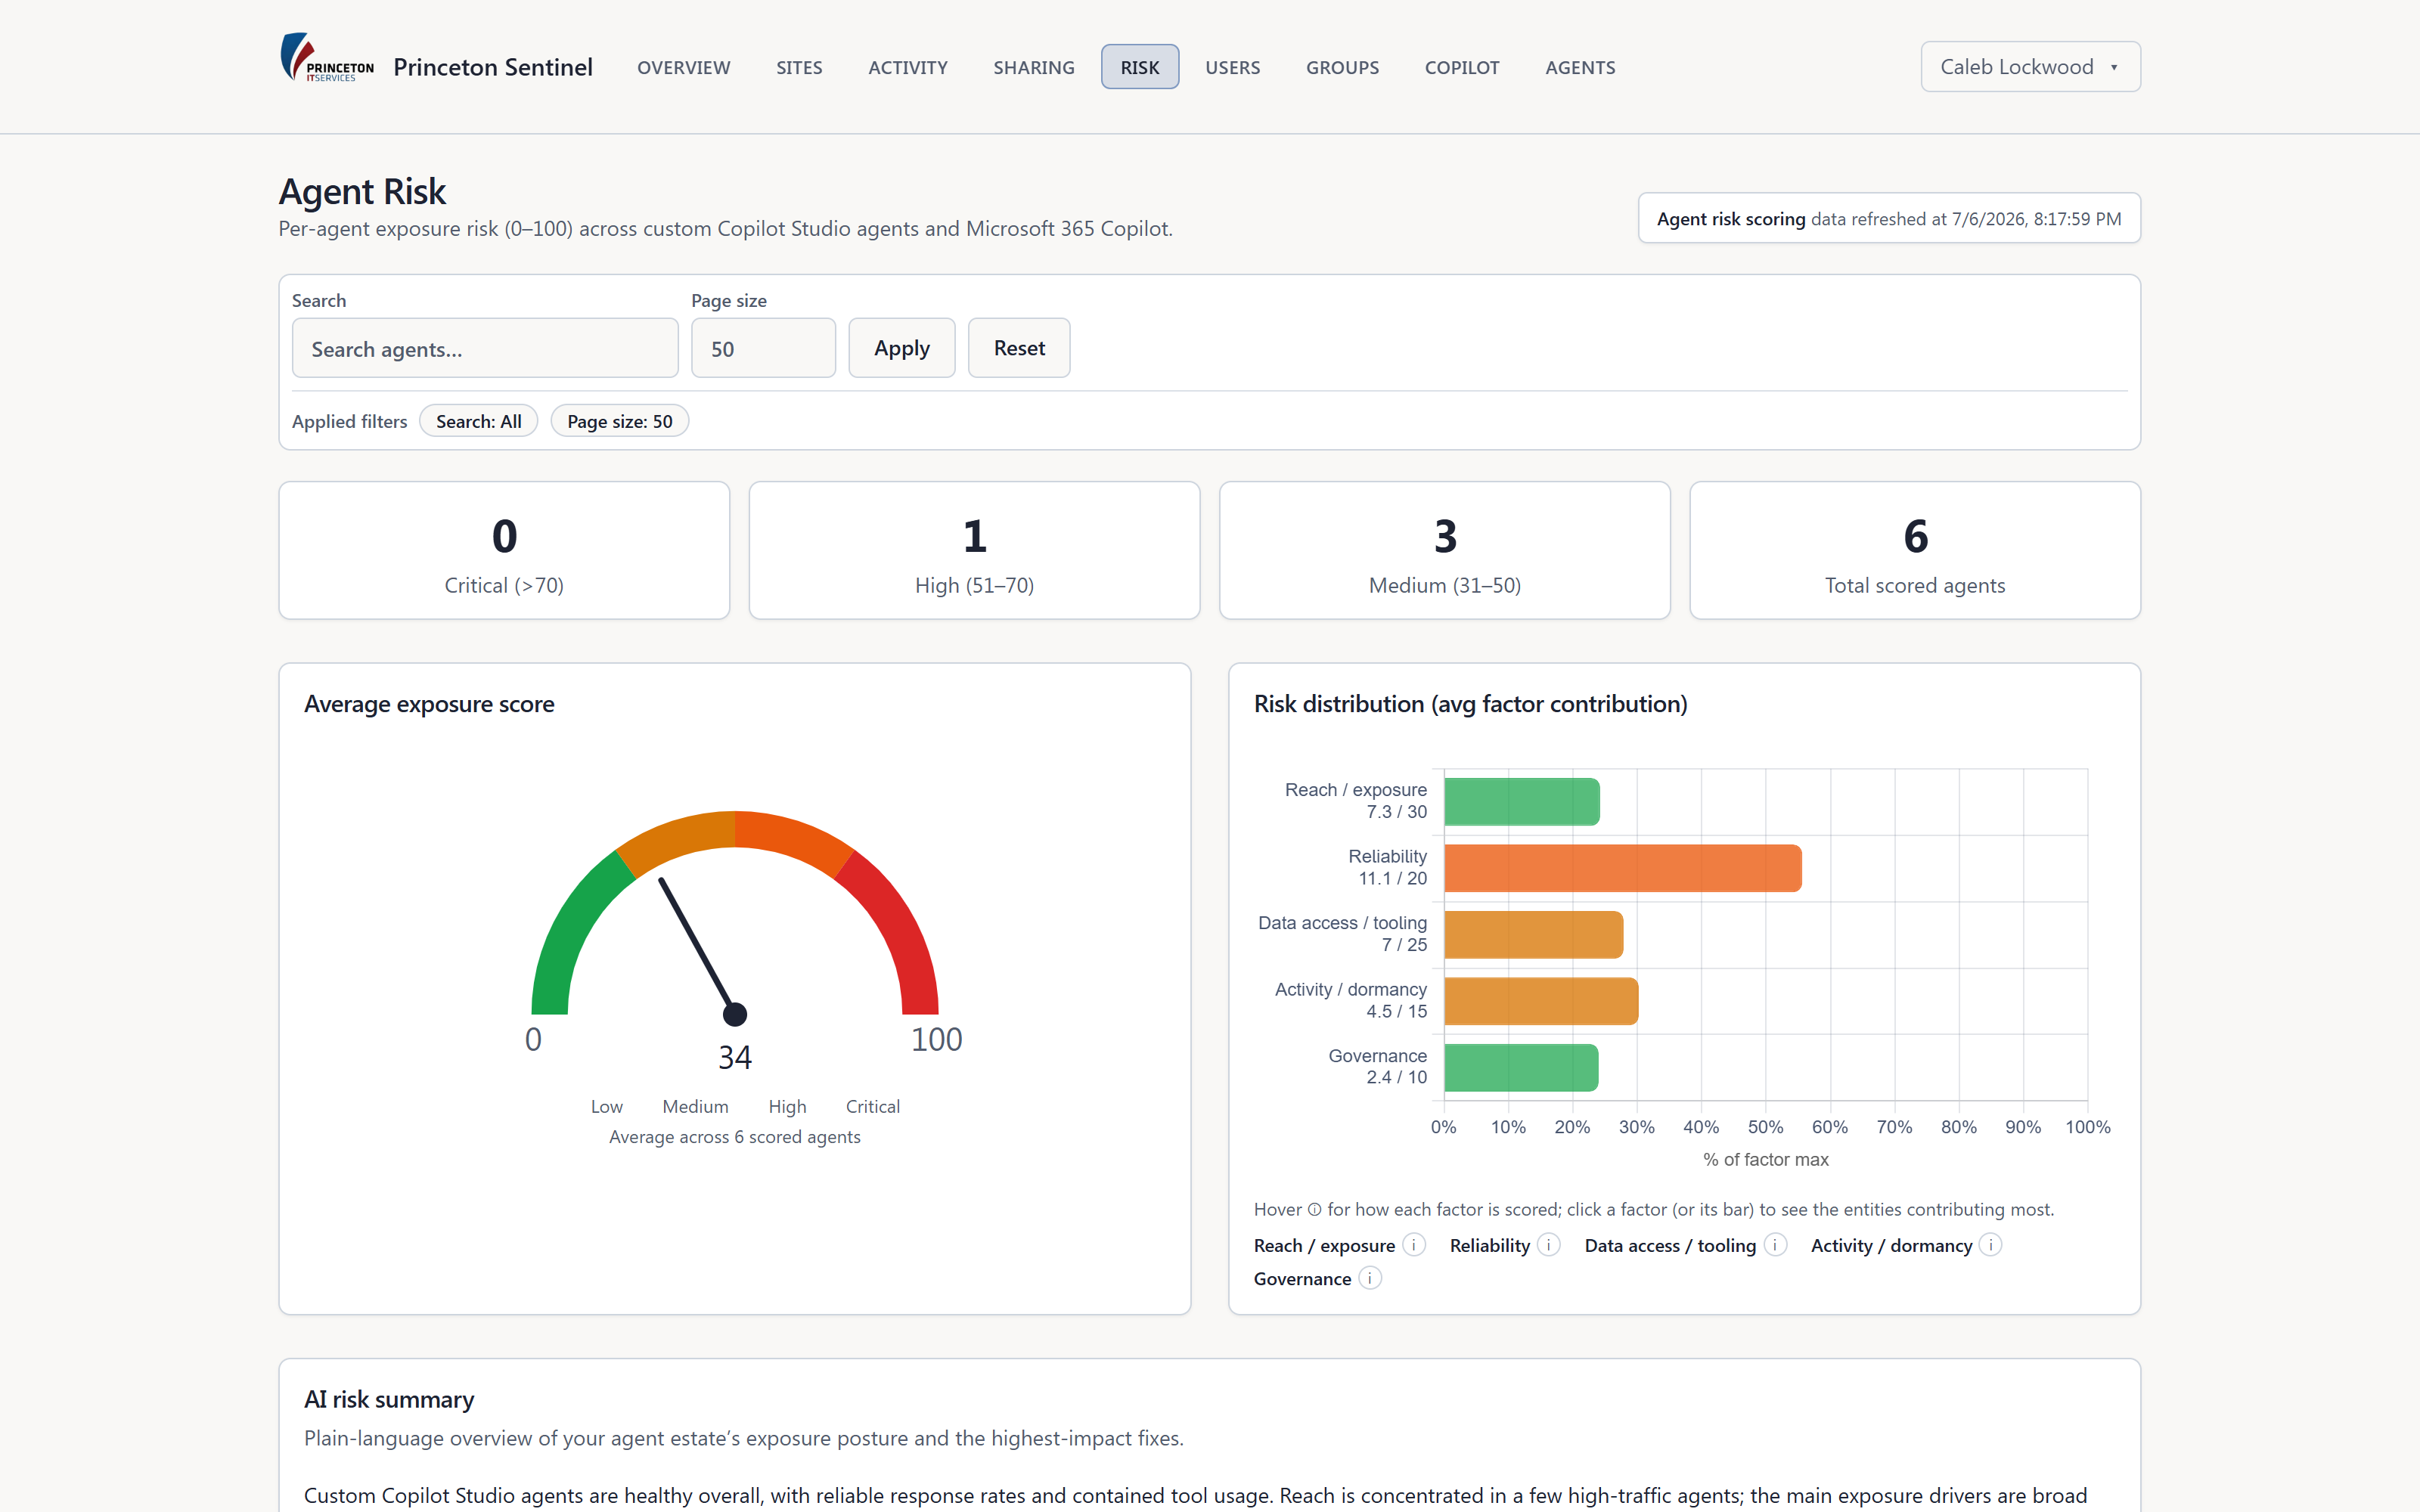Click the Governance legend label

(x=1302, y=1278)
